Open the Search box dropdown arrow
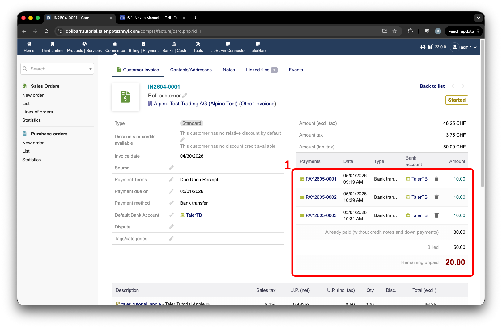Image resolution: width=502 pixels, height=328 pixels. click(91, 69)
